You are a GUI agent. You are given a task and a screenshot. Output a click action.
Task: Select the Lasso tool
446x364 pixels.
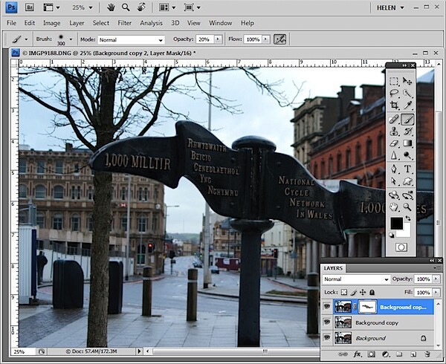tap(394, 93)
